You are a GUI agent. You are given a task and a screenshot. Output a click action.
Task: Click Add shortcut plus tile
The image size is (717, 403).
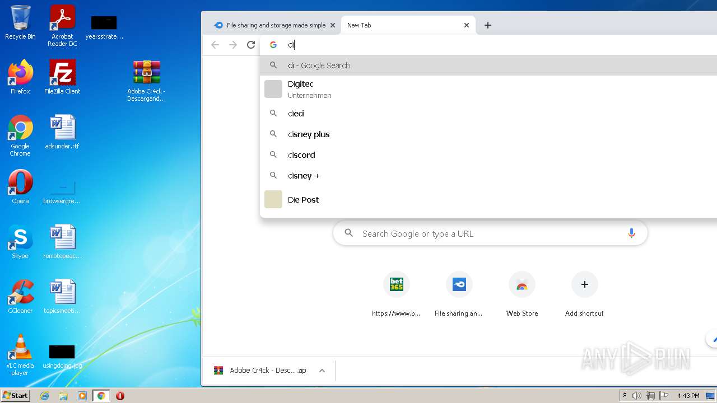point(584,294)
